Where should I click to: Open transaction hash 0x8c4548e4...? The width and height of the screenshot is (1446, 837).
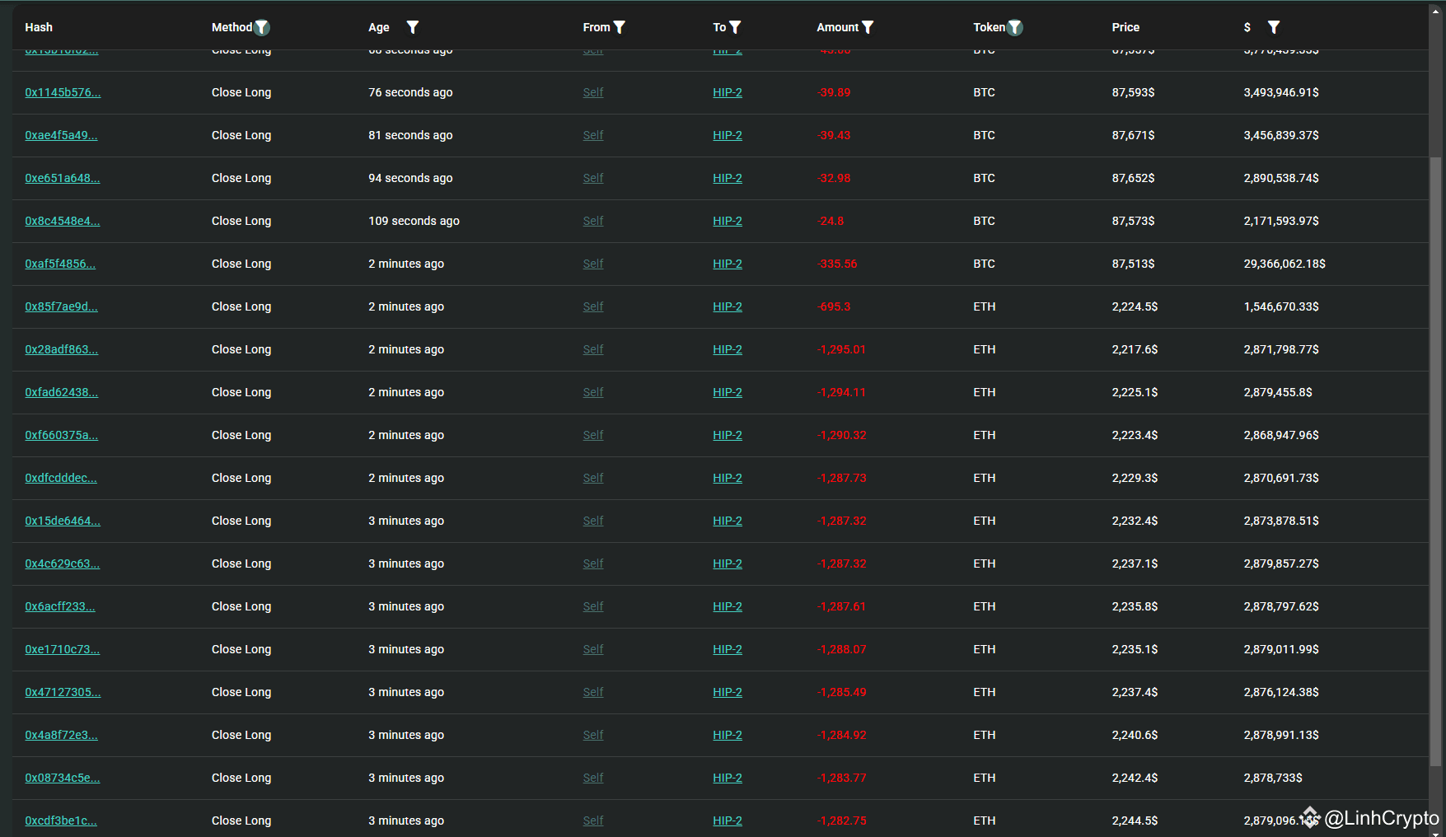pyautogui.click(x=63, y=221)
